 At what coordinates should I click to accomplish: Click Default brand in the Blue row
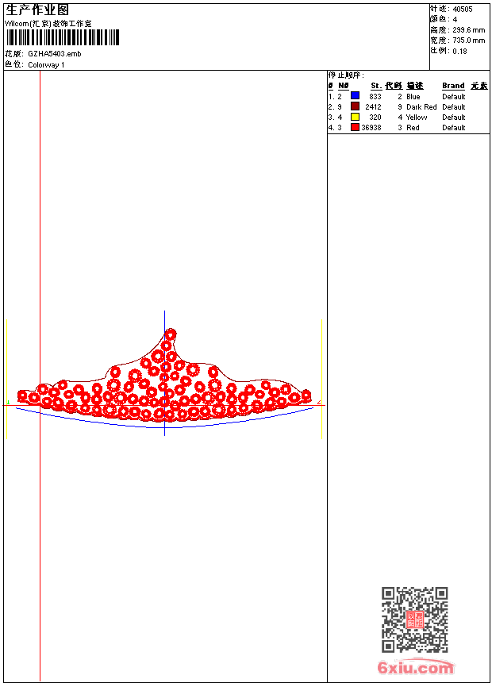point(454,97)
